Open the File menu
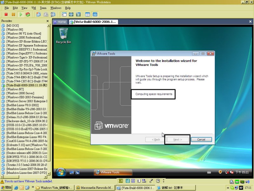The height and width of the screenshot is (191, 254). tap(7, 8)
